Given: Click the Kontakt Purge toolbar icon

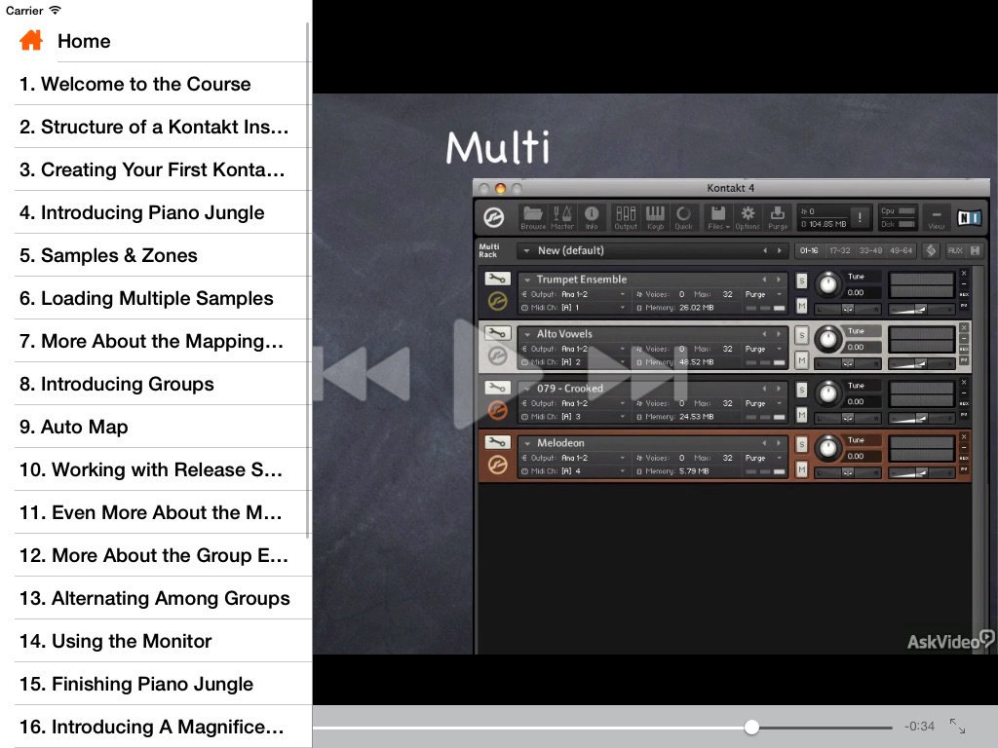Looking at the screenshot, I should 778,217.
